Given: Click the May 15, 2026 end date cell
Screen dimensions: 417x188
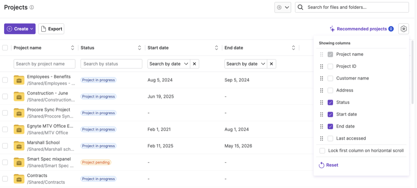Looking at the screenshot, I should tap(238, 146).
